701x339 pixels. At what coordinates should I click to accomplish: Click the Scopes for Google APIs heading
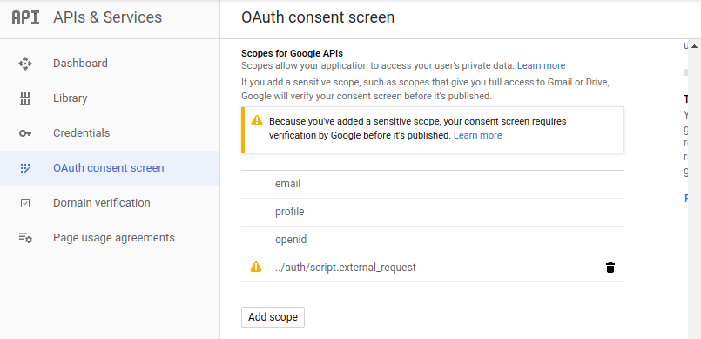tap(292, 54)
